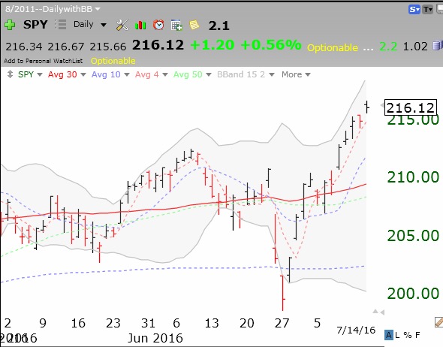Image resolution: width=443 pixels, height=347 pixels.
Task: Click the 2.1 value in toolbar
Action: point(218,26)
